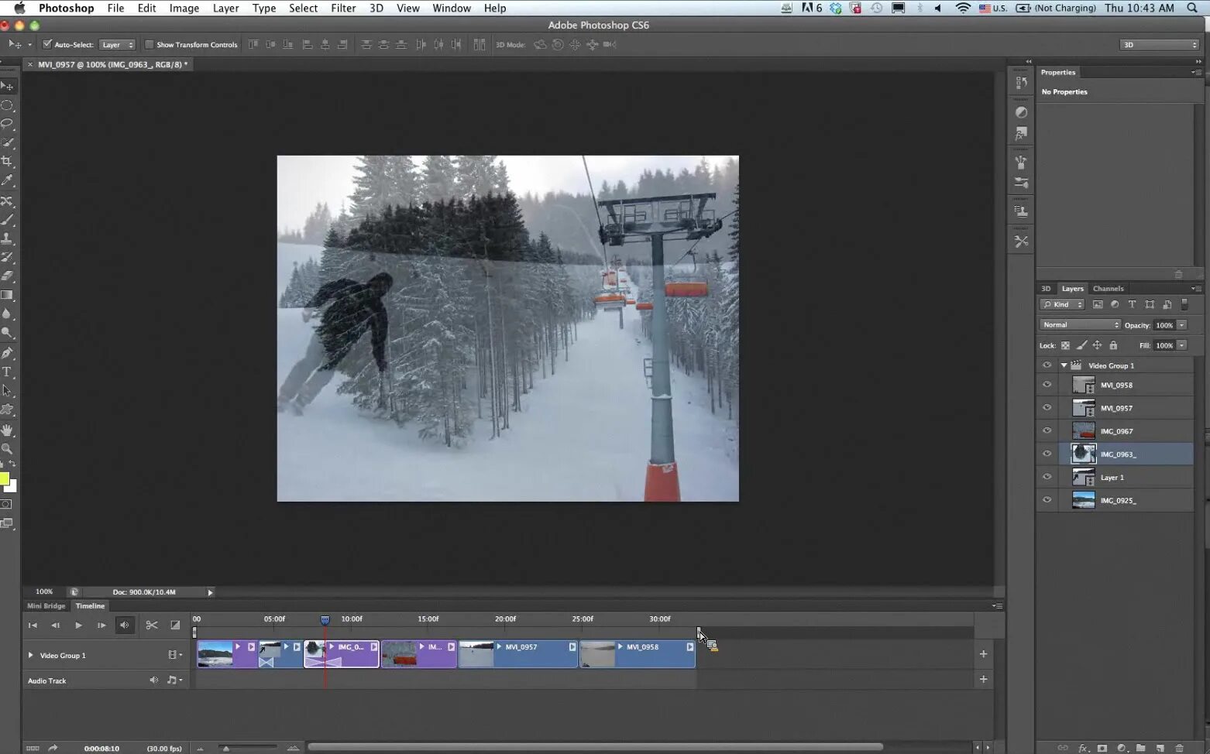
Task: Open the Filter menu
Action: click(343, 8)
